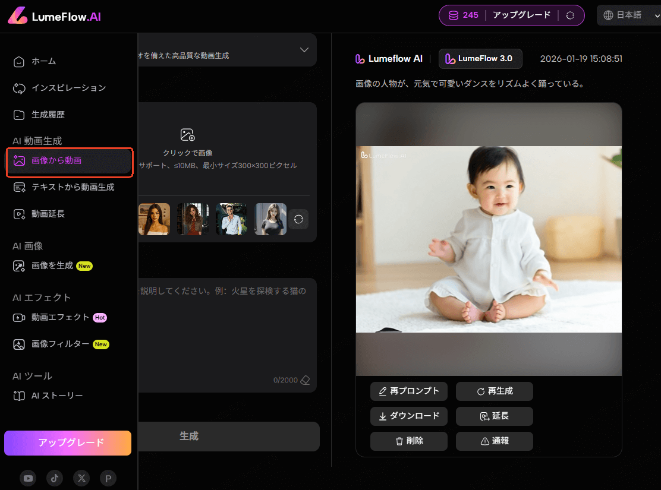Click the gradient アップグレード sidebar button
This screenshot has height=490, width=661.
tap(67, 442)
